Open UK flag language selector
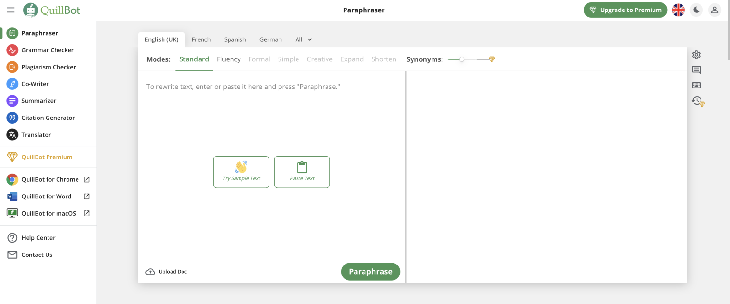The image size is (730, 304). coord(678,10)
